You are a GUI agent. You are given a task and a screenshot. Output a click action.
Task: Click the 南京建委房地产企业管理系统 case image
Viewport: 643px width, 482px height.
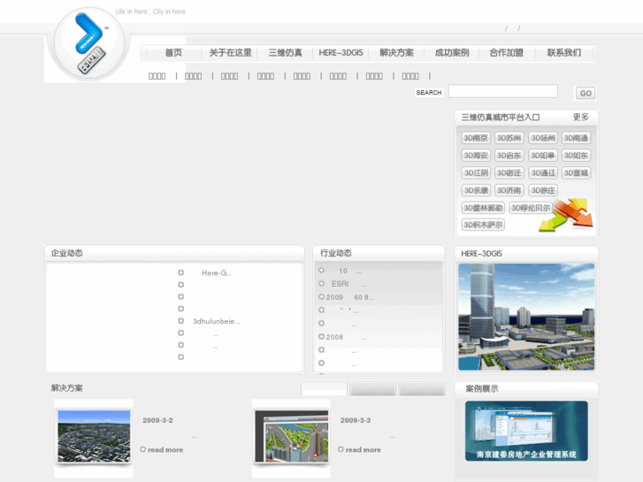coord(526,431)
